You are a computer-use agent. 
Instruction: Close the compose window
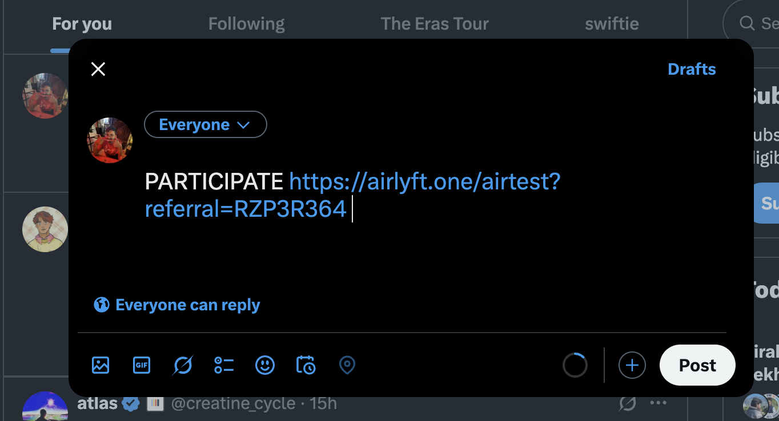(x=98, y=68)
